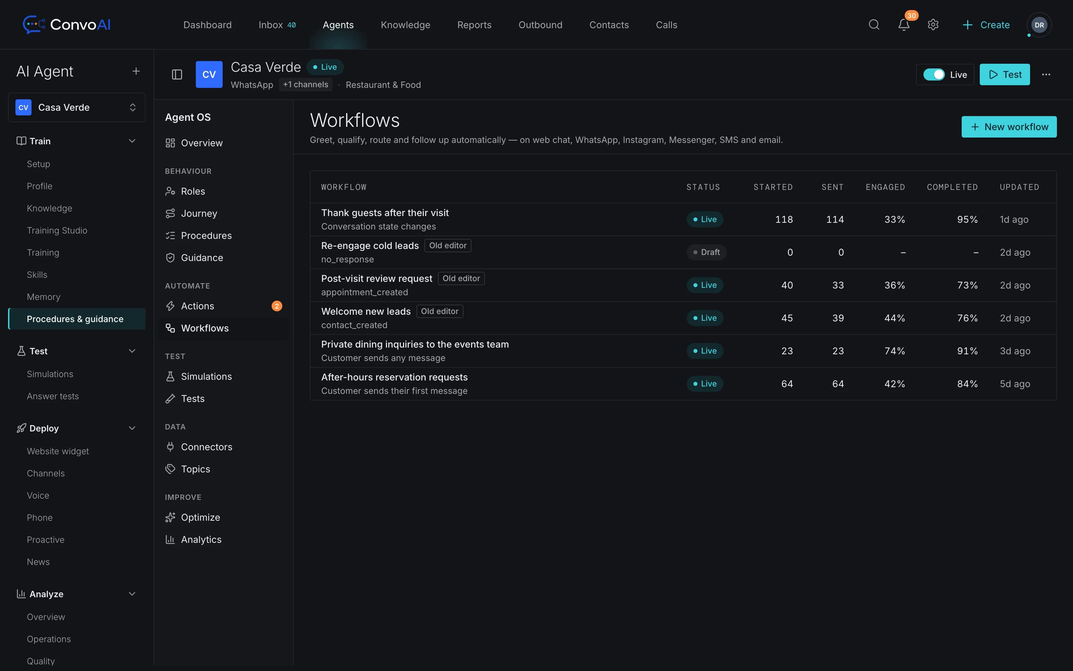Open the search icon in top bar
1073x671 pixels.
(873, 24)
